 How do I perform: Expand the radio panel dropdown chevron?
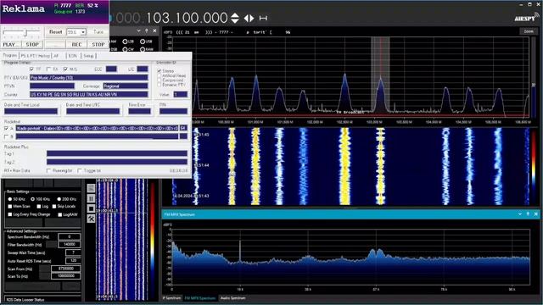[x=138, y=30]
